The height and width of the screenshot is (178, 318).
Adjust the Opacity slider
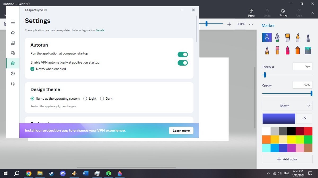311,93
